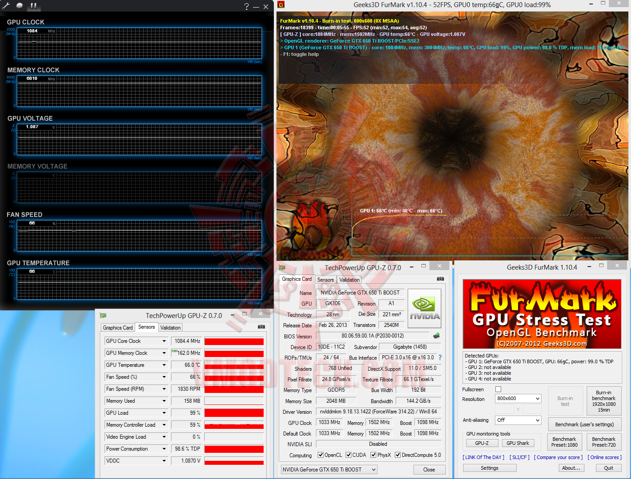631x479 pixels.
Task: Toggle the PhysX checkbox
Action: [x=374, y=455]
